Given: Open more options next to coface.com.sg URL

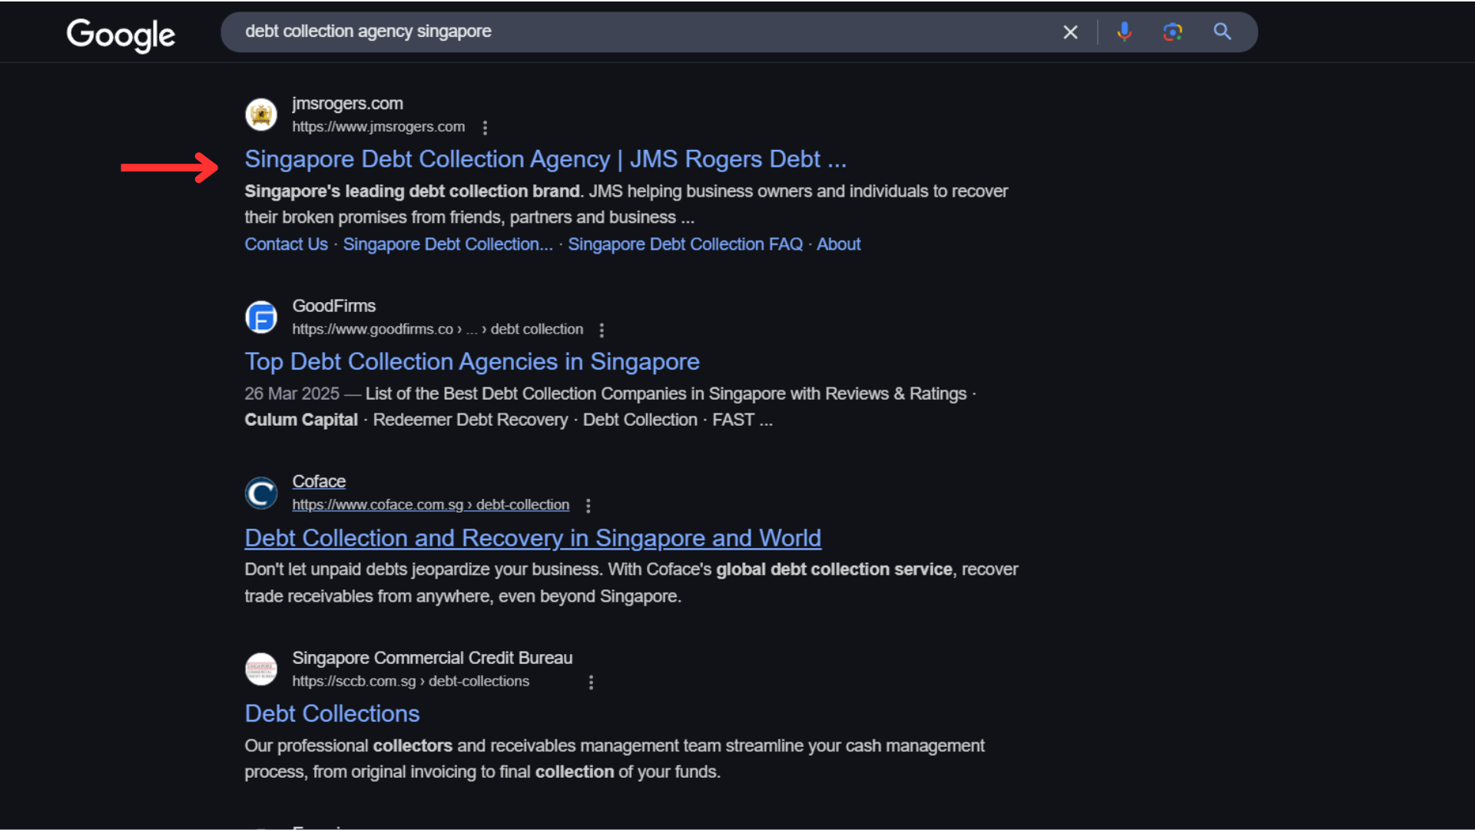Looking at the screenshot, I should point(588,506).
